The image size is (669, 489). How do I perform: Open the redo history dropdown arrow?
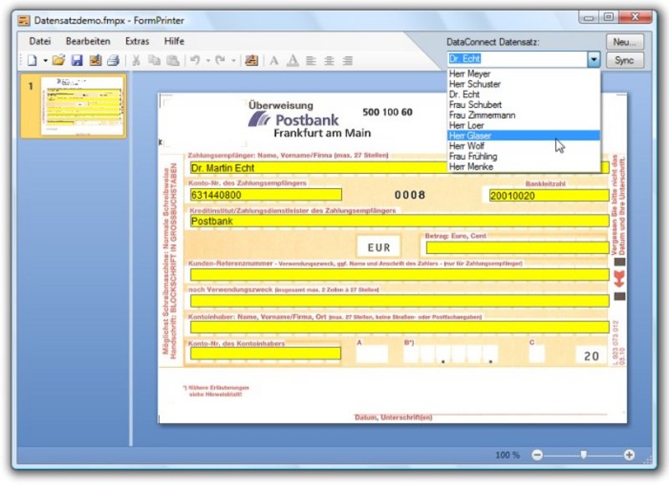tap(233, 61)
